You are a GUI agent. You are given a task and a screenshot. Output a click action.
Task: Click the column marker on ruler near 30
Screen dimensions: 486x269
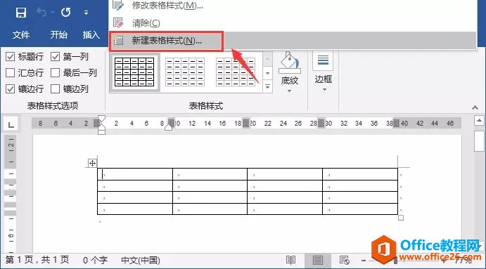(321, 123)
